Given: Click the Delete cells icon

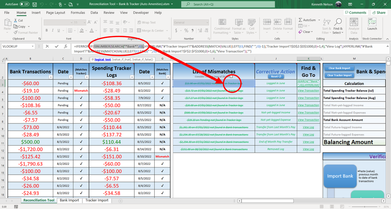Looking at the screenshot, I should [277, 22].
